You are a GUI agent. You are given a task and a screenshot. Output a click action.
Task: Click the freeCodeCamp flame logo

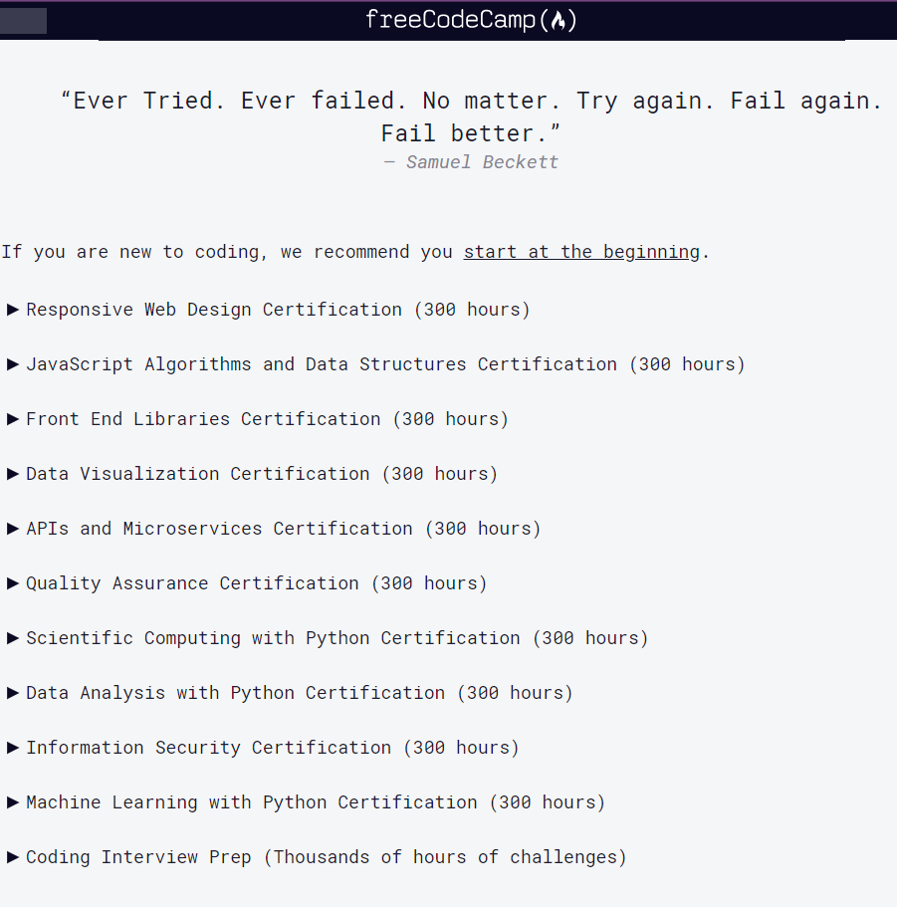(x=558, y=21)
